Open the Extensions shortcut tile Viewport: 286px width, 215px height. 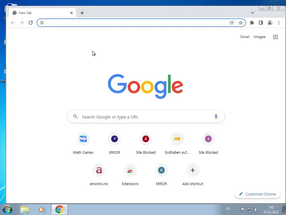pyautogui.click(x=130, y=175)
